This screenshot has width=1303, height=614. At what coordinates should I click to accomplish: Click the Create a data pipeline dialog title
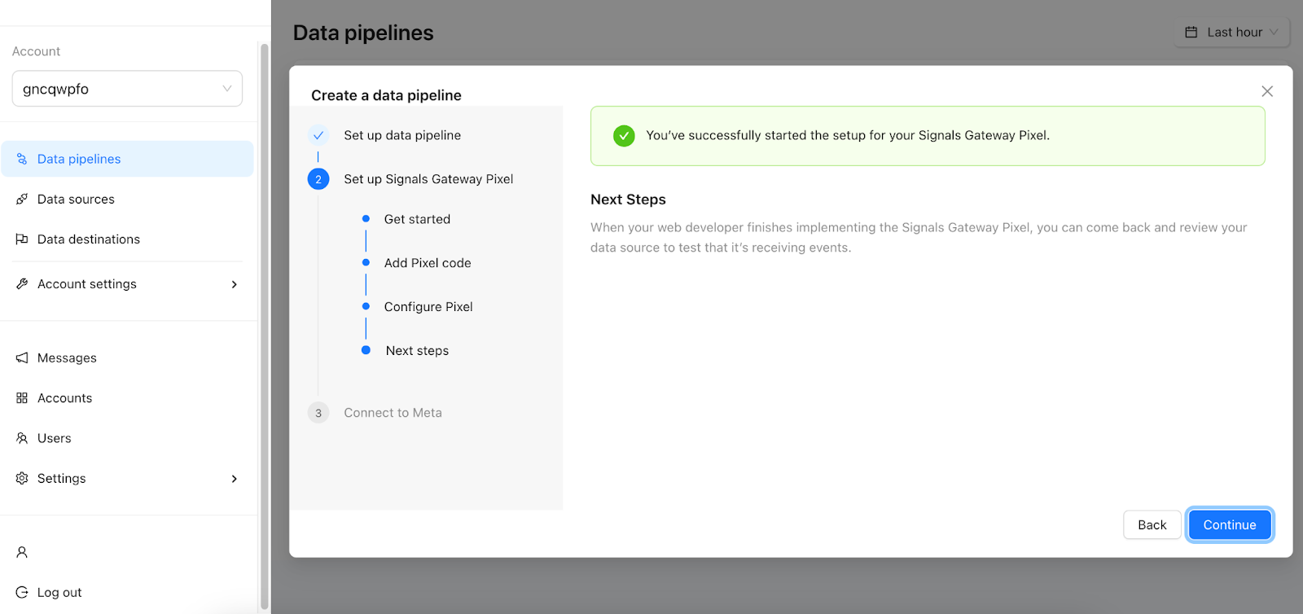386,95
